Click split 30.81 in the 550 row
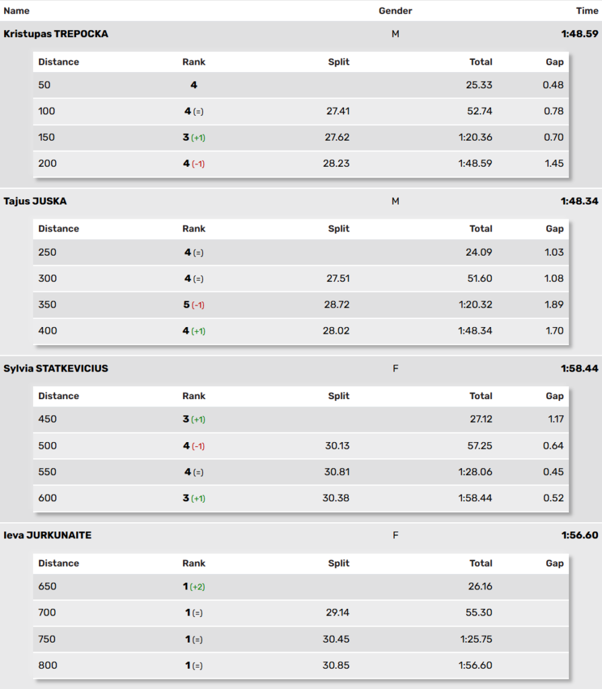Screen dimensions: 602x689 [337, 472]
